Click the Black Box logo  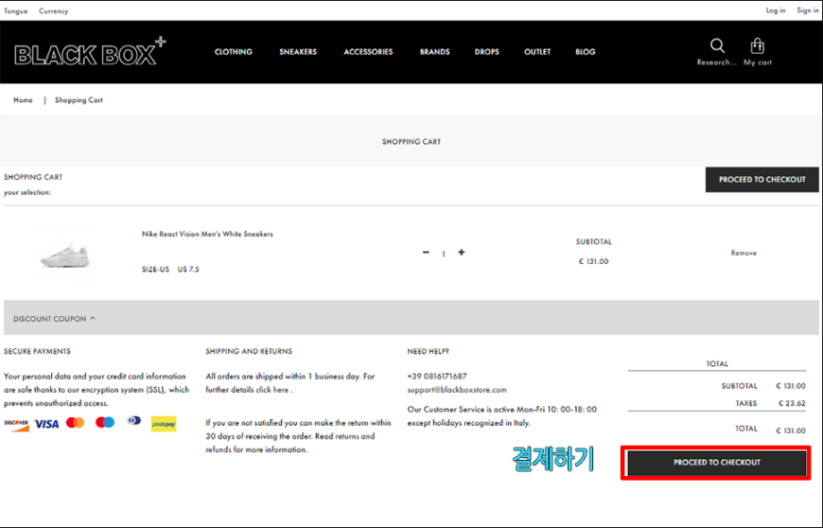pos(90,51)
